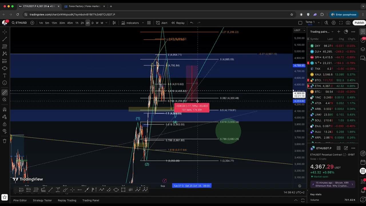Screen dimensions: 366x206
Task: Enter fullscreen mode
Action: (x=341, y=23)
